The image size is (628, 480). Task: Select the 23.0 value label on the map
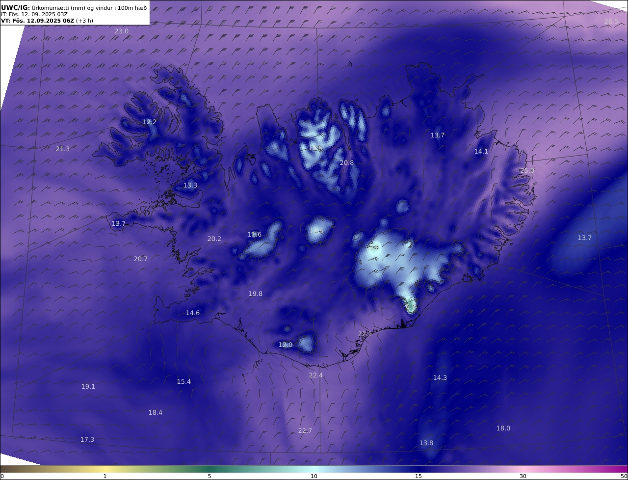click(x=122, y=31)
